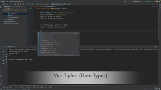161x90 pixels.
Task: Open the Problems tool window tab
Action: tap(28, 87)
